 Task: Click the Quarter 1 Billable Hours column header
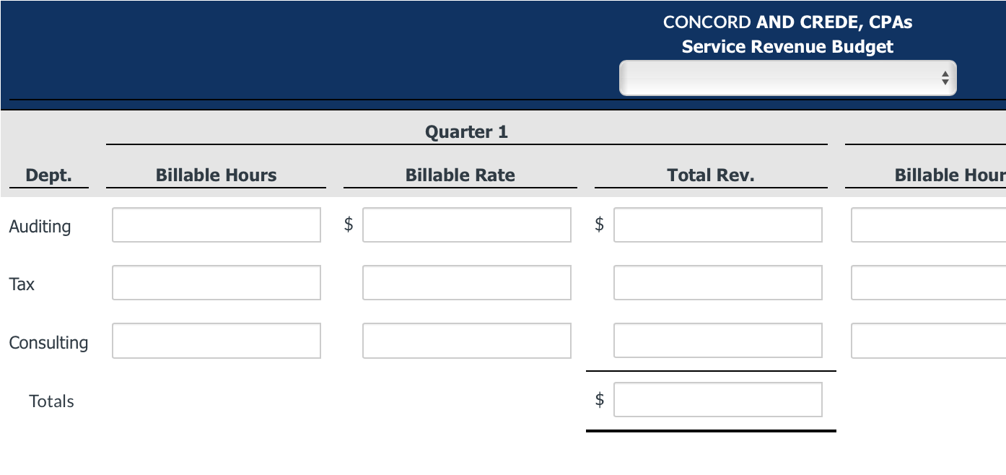(216, 175)
